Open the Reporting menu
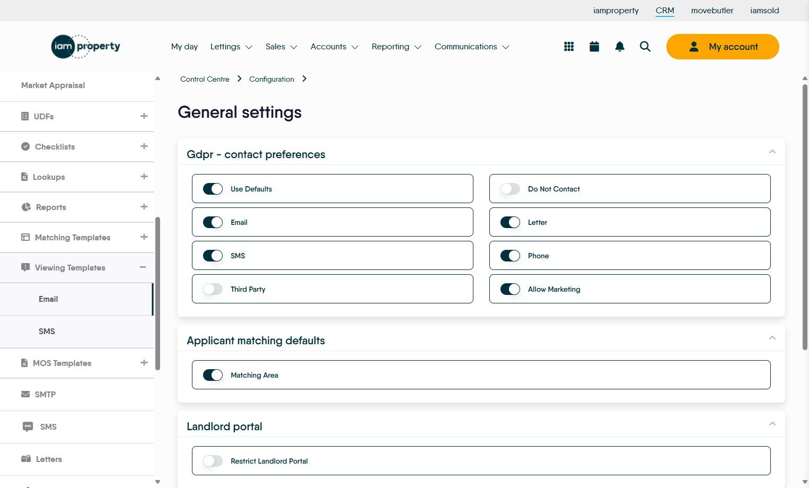Image resolution: width=809 pixels, height=488 pixels. tap(396, 47)
